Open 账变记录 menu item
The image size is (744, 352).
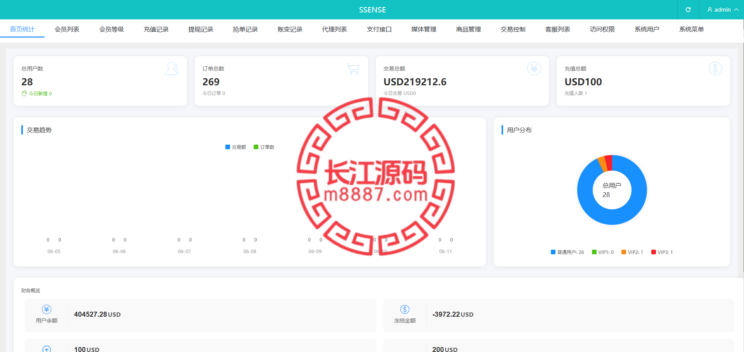click(290, 29)
